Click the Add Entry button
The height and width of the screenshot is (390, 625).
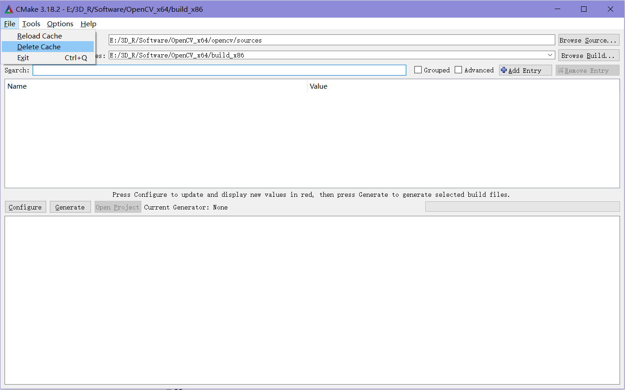coord(525,70)
